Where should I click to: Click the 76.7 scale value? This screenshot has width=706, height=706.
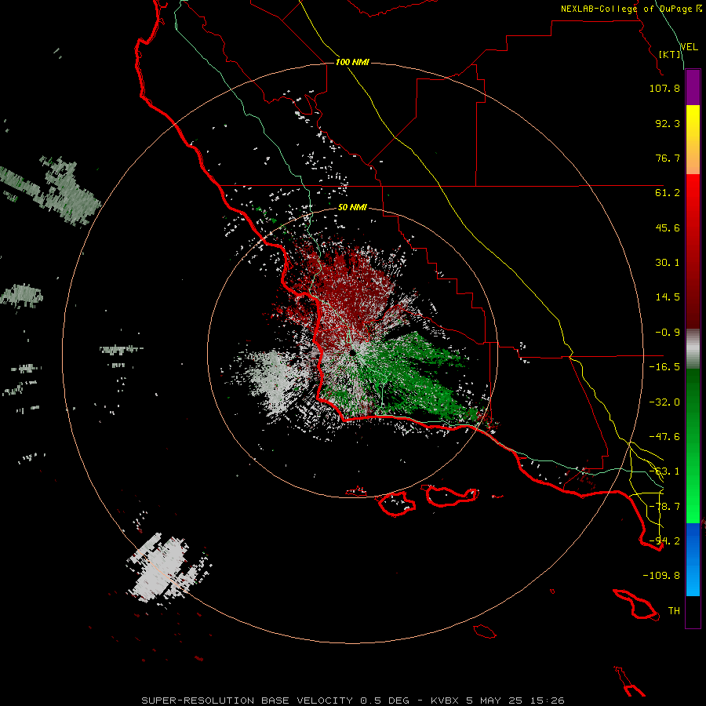(668, 158)
